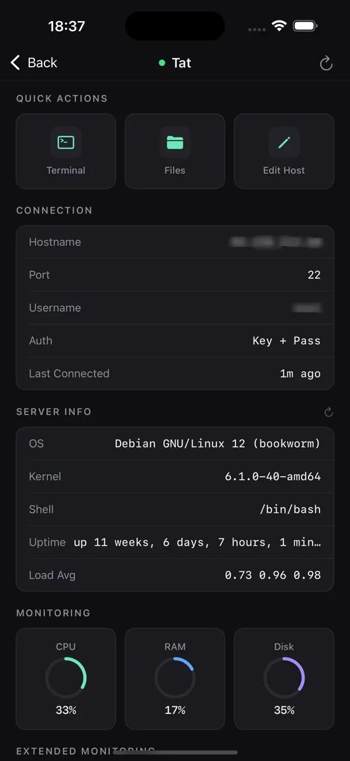Select the Edit Host pencil icon
The width and height of the screenshot is (350, 761).
(284, 142)
